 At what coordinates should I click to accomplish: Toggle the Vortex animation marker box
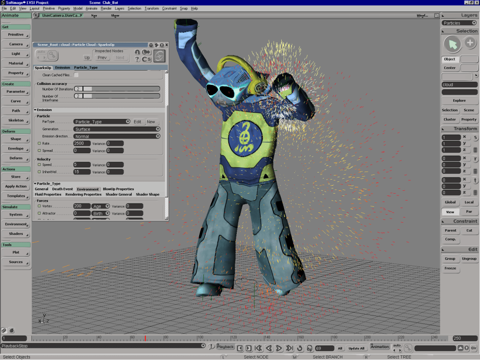(x=39, y=206)
